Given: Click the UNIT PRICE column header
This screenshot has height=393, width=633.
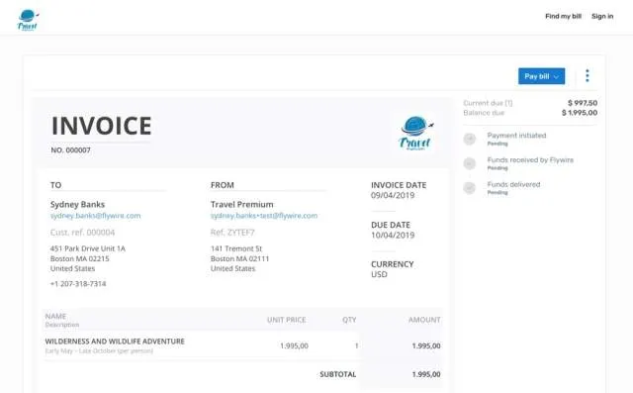Looking at the screenshot, I should [x=286, y=320].
